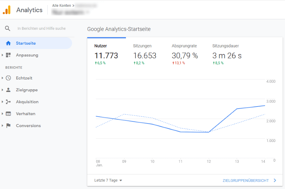Select the Sitzungsdauer metric tab
The width and height of the screenshot is (285, 189).
coord(227,54)
